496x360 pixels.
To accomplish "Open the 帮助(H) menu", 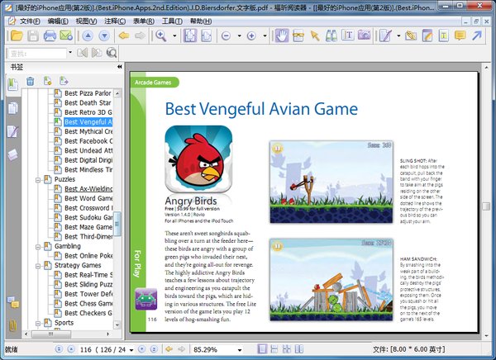I will pyautogui.click(x=201, y=21).
